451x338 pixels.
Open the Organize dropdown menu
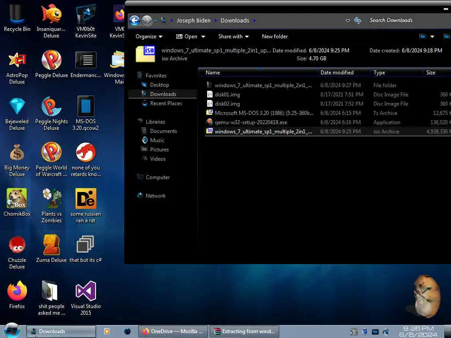149,37
